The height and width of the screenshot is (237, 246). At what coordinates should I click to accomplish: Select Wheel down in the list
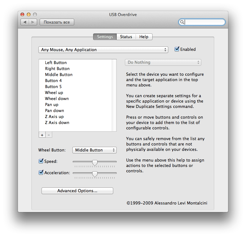pyautogui.click(x=75, y=98)
